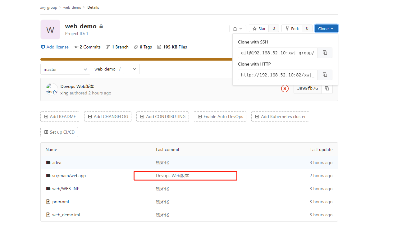
Task: Click the web/WEB-INF folder icon
Action: click(x=48, y=189)
